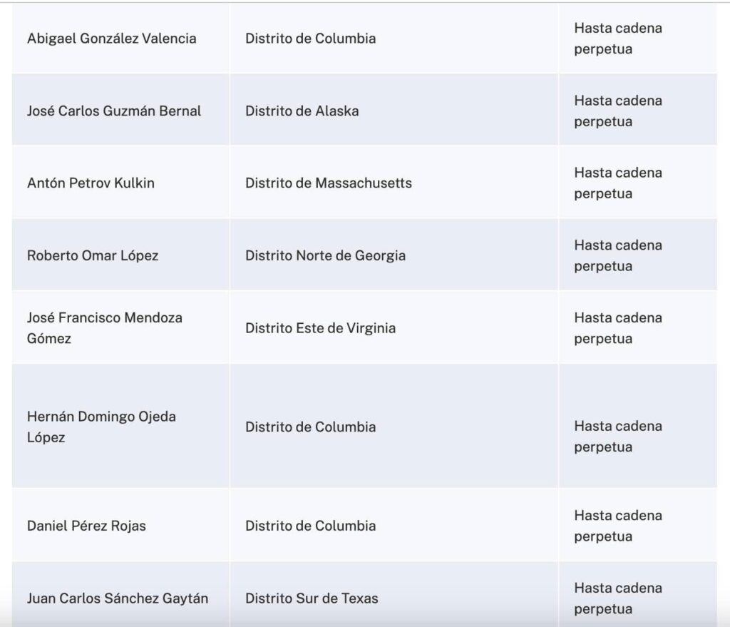Click the Distrito Sur de Texas cell
Viewport: 730px width, 627px height.
(x=312, y=598)
